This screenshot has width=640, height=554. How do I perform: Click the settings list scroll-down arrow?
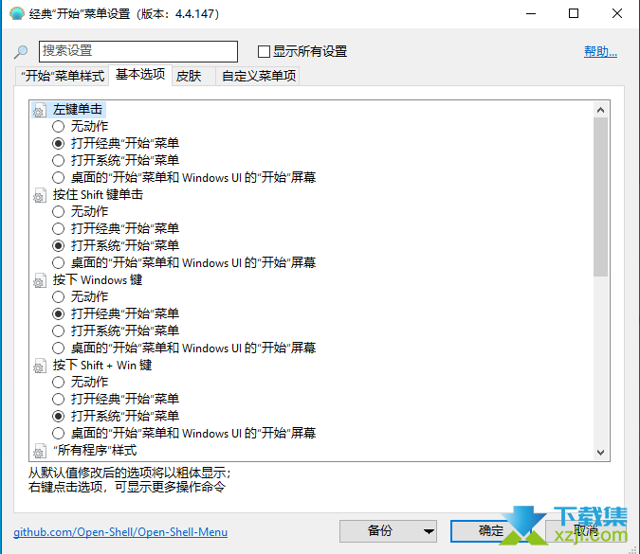click(600, 452)
